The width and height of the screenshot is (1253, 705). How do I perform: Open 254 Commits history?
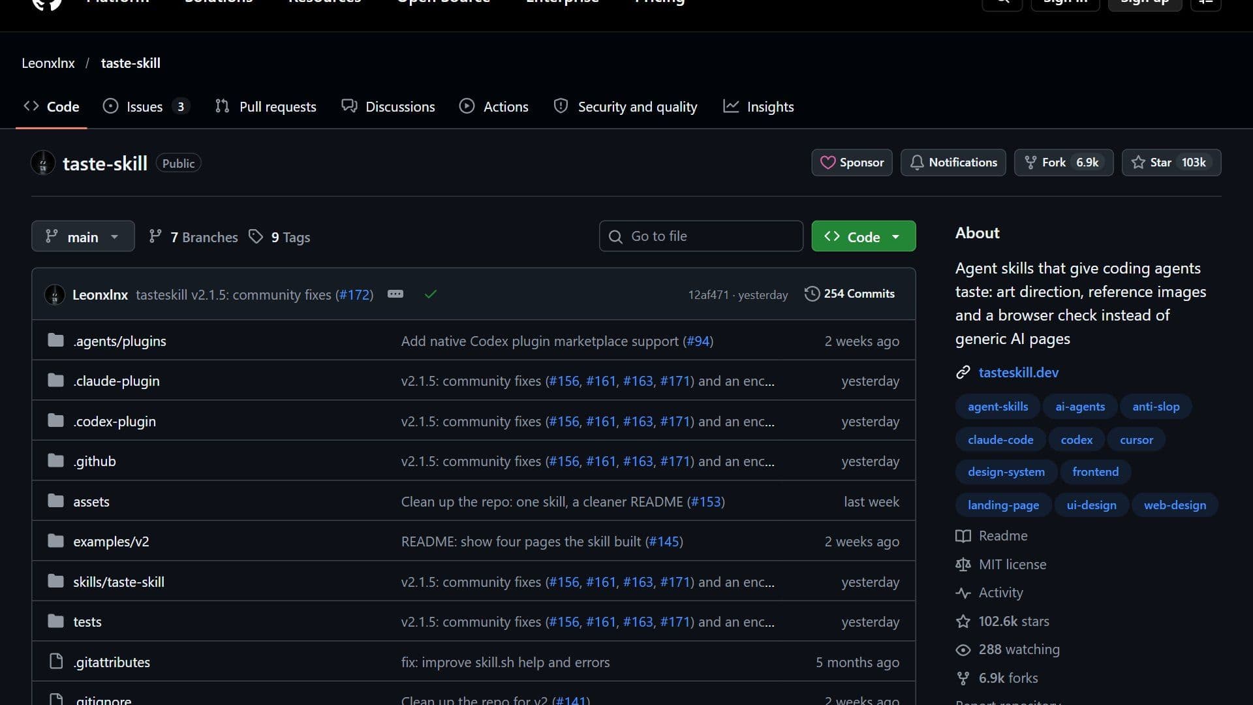pos(849,294)
